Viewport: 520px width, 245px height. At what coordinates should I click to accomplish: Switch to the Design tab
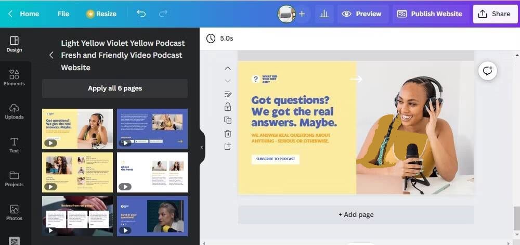14,44
